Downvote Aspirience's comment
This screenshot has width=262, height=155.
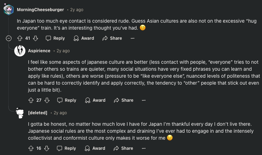point(47,100)
